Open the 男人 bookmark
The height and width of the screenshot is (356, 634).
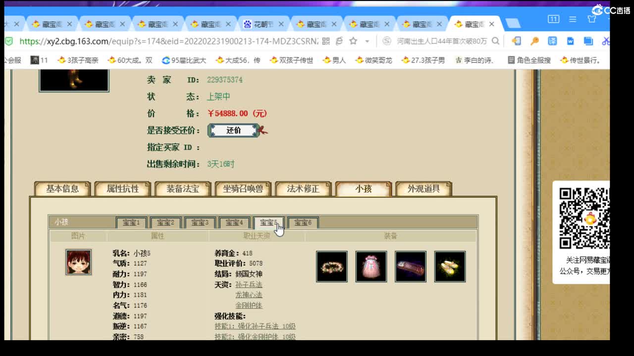tap(334, 60)
